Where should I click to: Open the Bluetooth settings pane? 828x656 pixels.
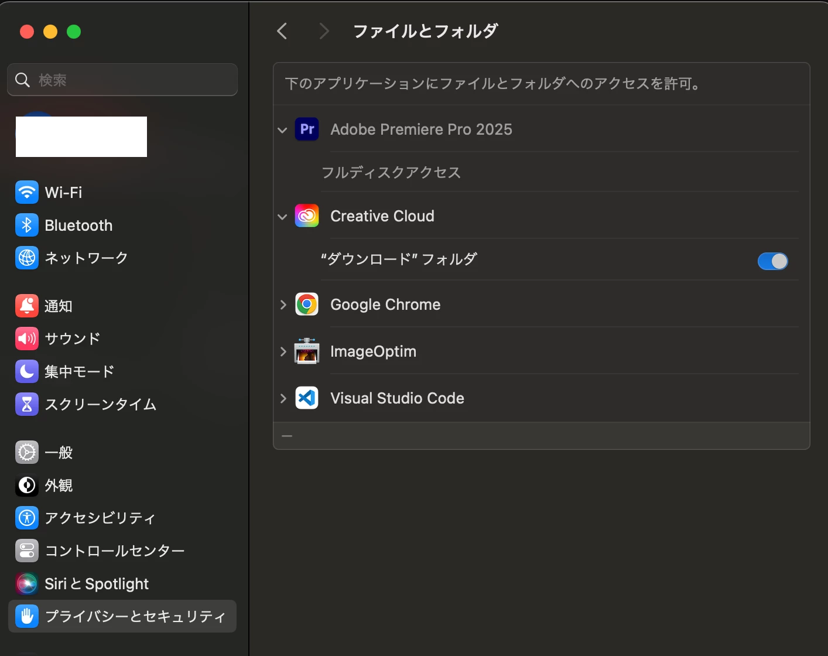(x=122, y=225)
